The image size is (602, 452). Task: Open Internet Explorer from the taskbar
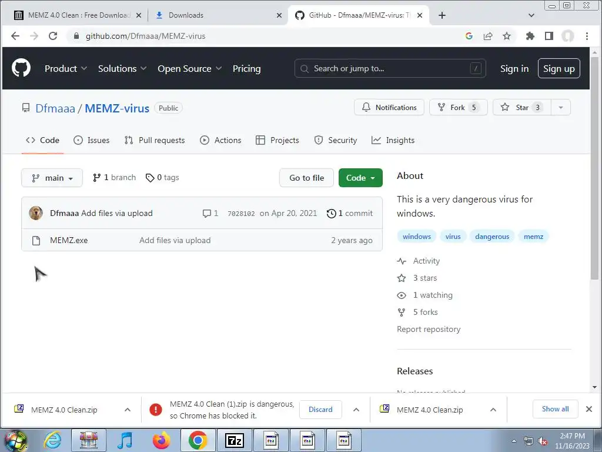[52, 440]
